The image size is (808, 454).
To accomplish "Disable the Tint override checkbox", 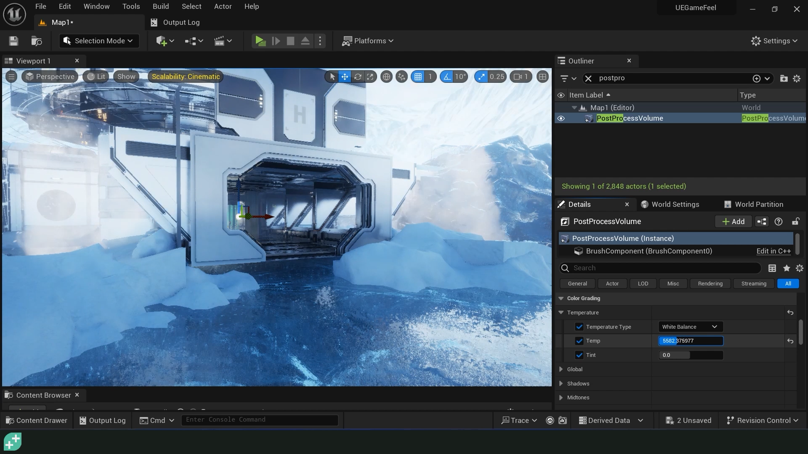I will [579, 355].
